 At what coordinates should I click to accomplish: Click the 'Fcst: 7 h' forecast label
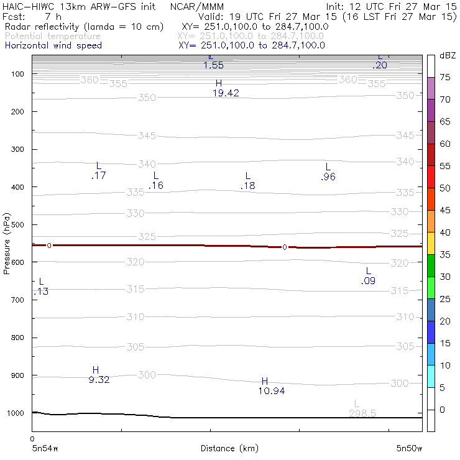(x=32, y=16)
